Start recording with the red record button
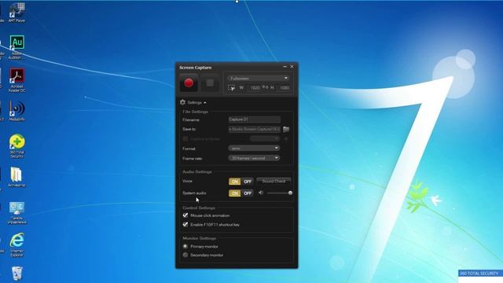The image size is (503, 283). (189, 83)
